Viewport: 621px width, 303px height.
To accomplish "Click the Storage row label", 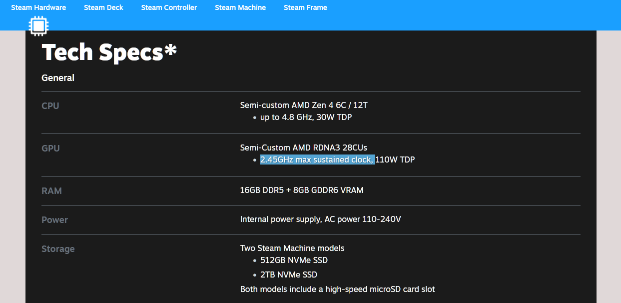I will 58,249.
